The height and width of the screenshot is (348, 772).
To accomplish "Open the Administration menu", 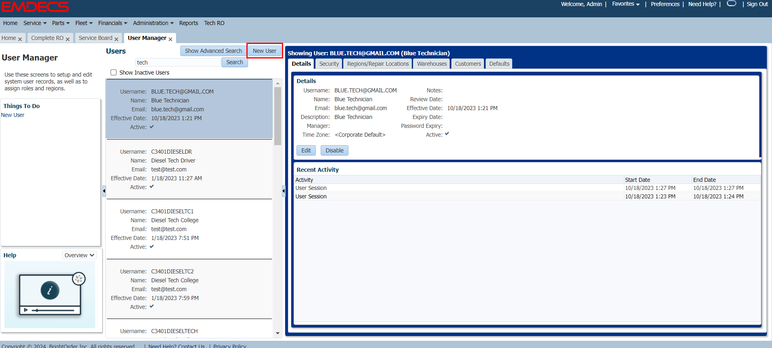I will click(x=153, y=23).
